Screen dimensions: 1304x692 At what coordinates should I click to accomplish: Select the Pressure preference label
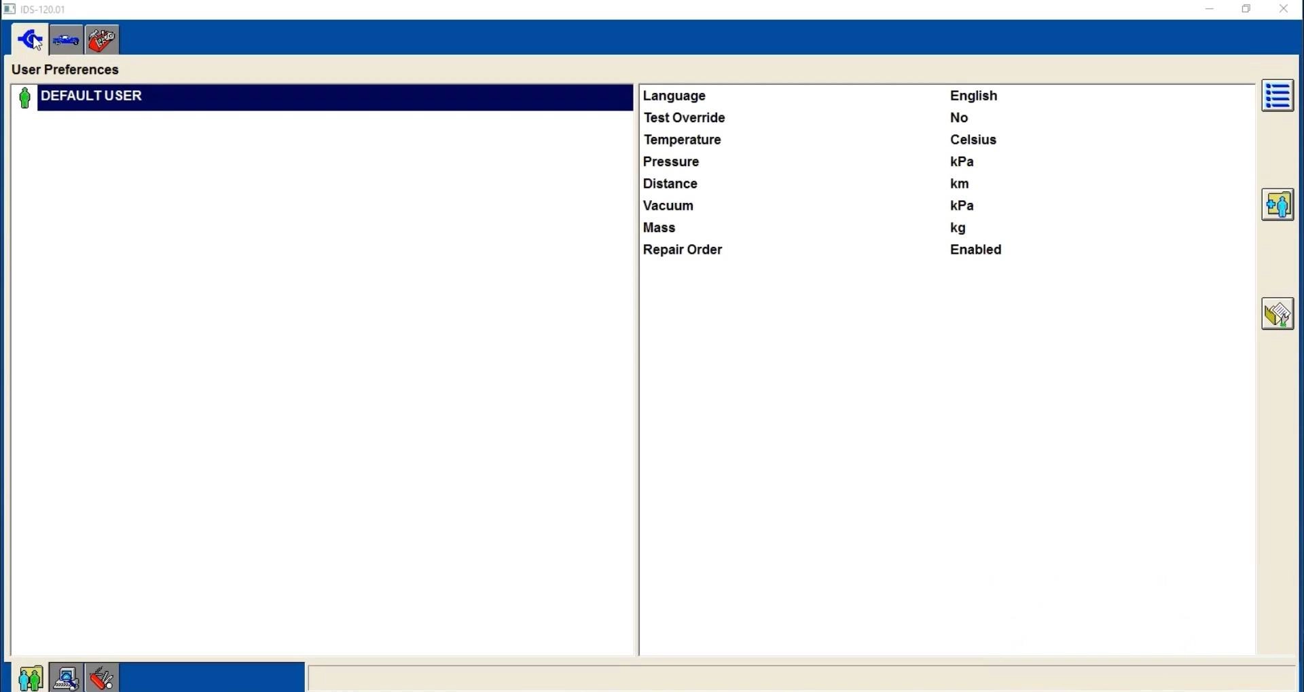point(671,161)
